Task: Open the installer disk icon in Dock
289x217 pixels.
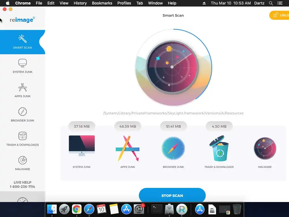Action: 169,209
